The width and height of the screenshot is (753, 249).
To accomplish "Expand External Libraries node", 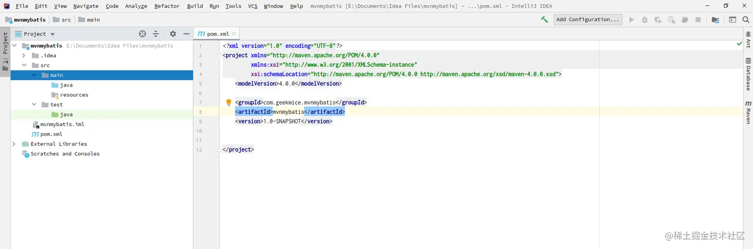I will [x=14, y=144].
